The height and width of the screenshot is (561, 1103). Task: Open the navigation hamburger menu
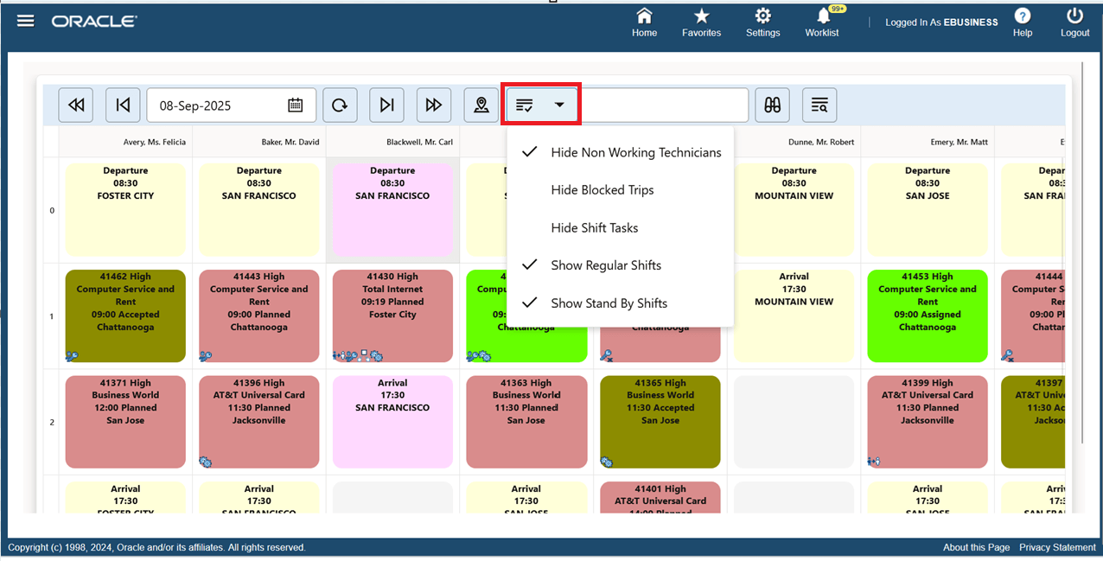tap(25, 20)
